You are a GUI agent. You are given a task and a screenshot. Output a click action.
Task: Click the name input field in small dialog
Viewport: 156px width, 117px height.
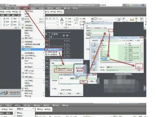[x=83, y=78]
